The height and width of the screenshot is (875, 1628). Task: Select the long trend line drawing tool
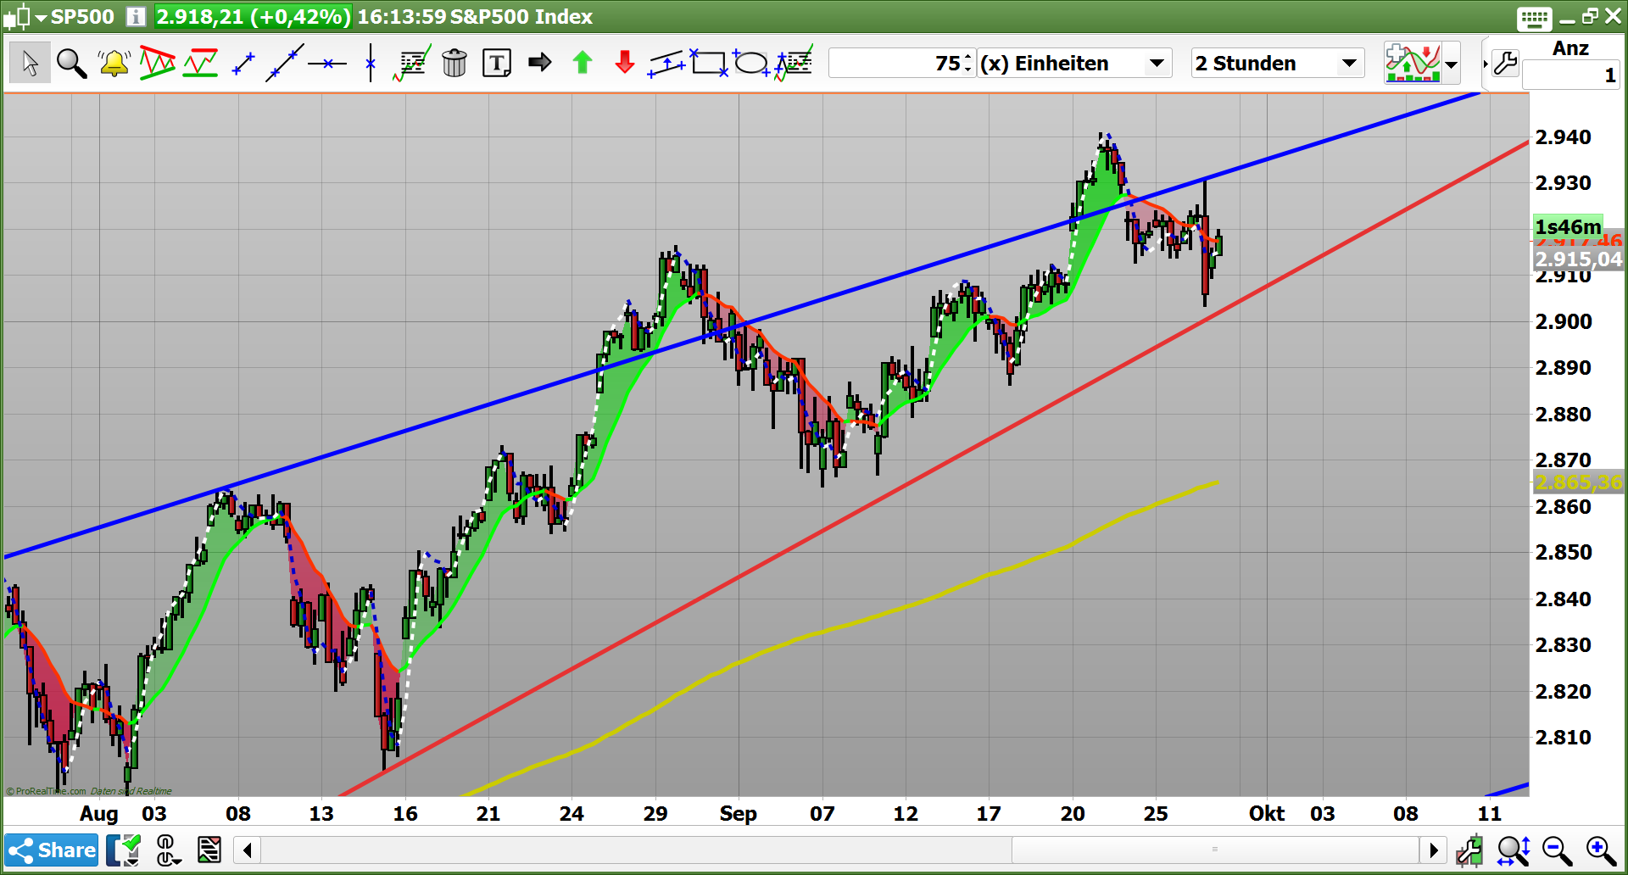point(285,63)
